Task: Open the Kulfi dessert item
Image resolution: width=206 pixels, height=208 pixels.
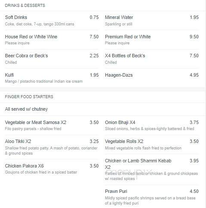Action: click(x=52, y=78)
